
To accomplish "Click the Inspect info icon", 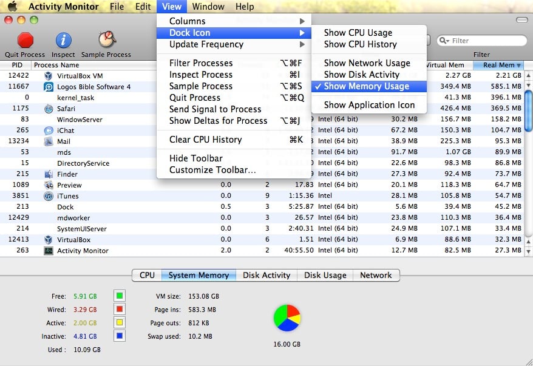I will pos(63,40).
